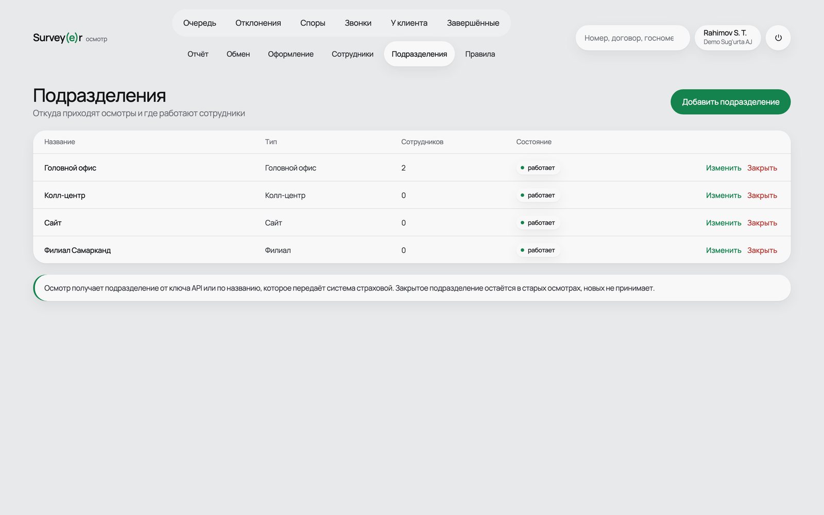Click the Состояние column header
Image resolution: width=824 pixels, height=515 pixels.
pos(534,142)
